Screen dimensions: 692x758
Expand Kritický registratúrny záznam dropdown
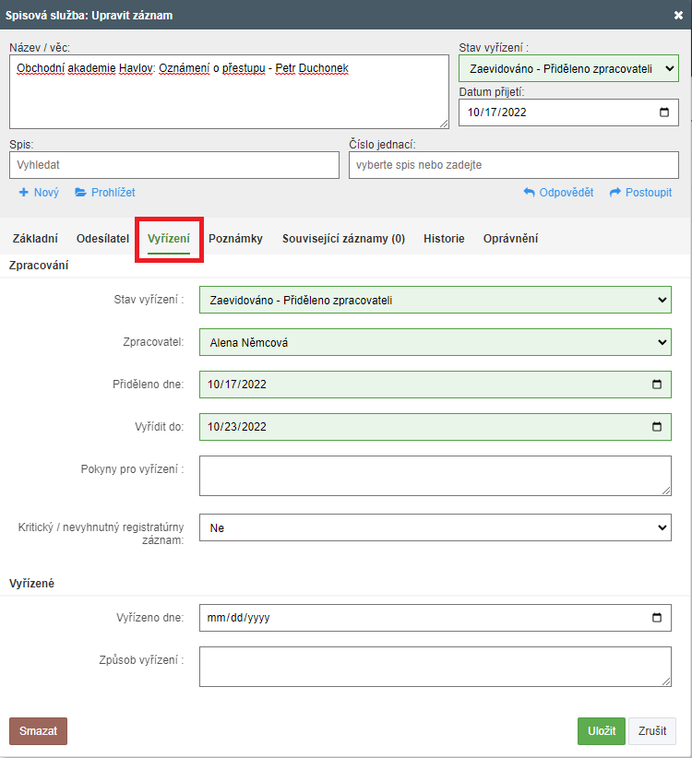(x=435, y=527)
